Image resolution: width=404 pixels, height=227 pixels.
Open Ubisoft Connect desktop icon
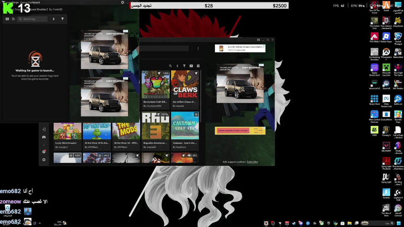click(x=398, y=210)
